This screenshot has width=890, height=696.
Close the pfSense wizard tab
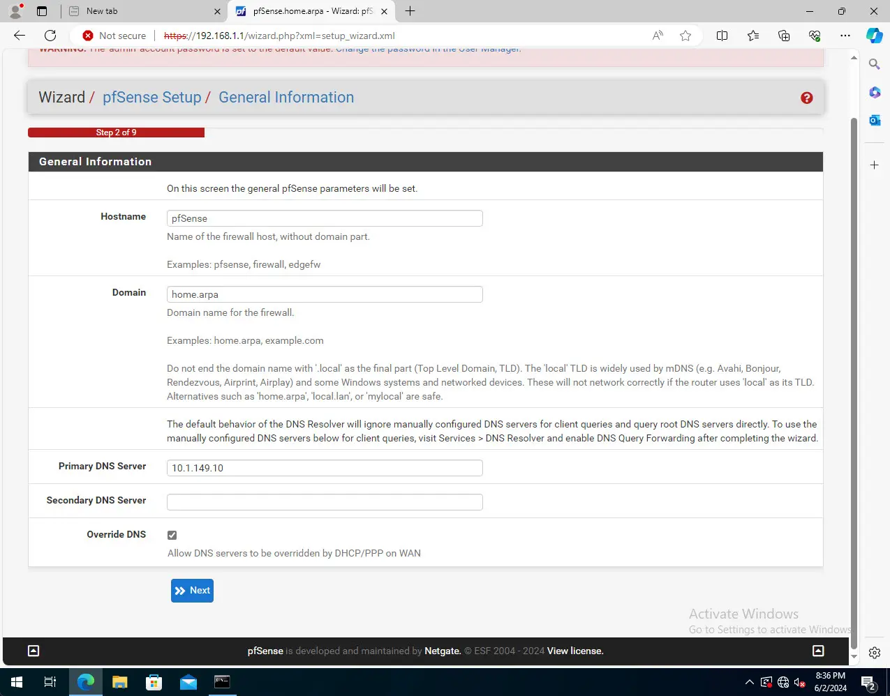click(384, 11)
